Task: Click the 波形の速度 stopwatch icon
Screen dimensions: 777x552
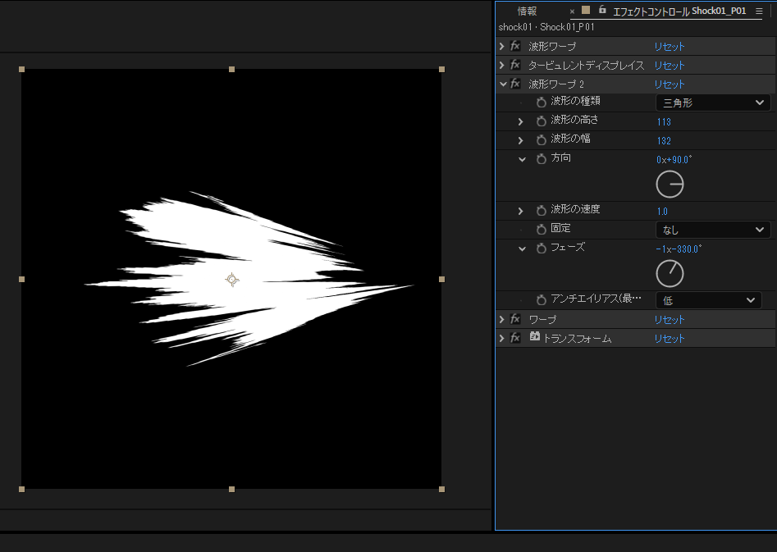Action: [541, 211]
